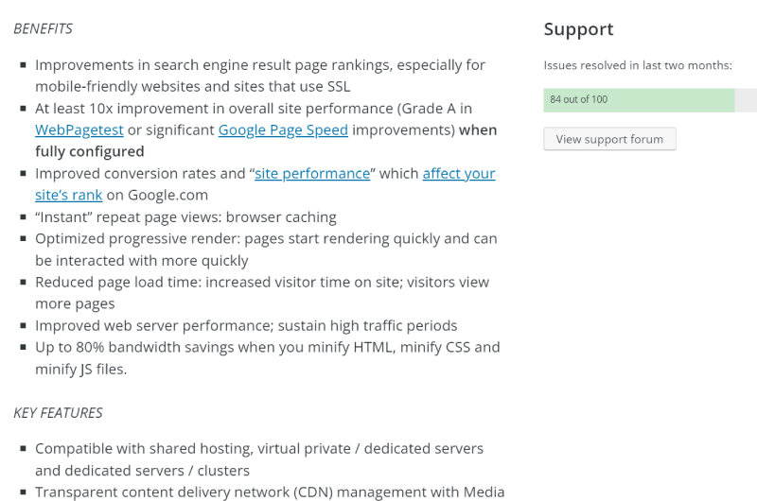Click the "Issues resolved in last two months" label
The width and height of the screenshot is (757, 501).
[x=638, y=65]
